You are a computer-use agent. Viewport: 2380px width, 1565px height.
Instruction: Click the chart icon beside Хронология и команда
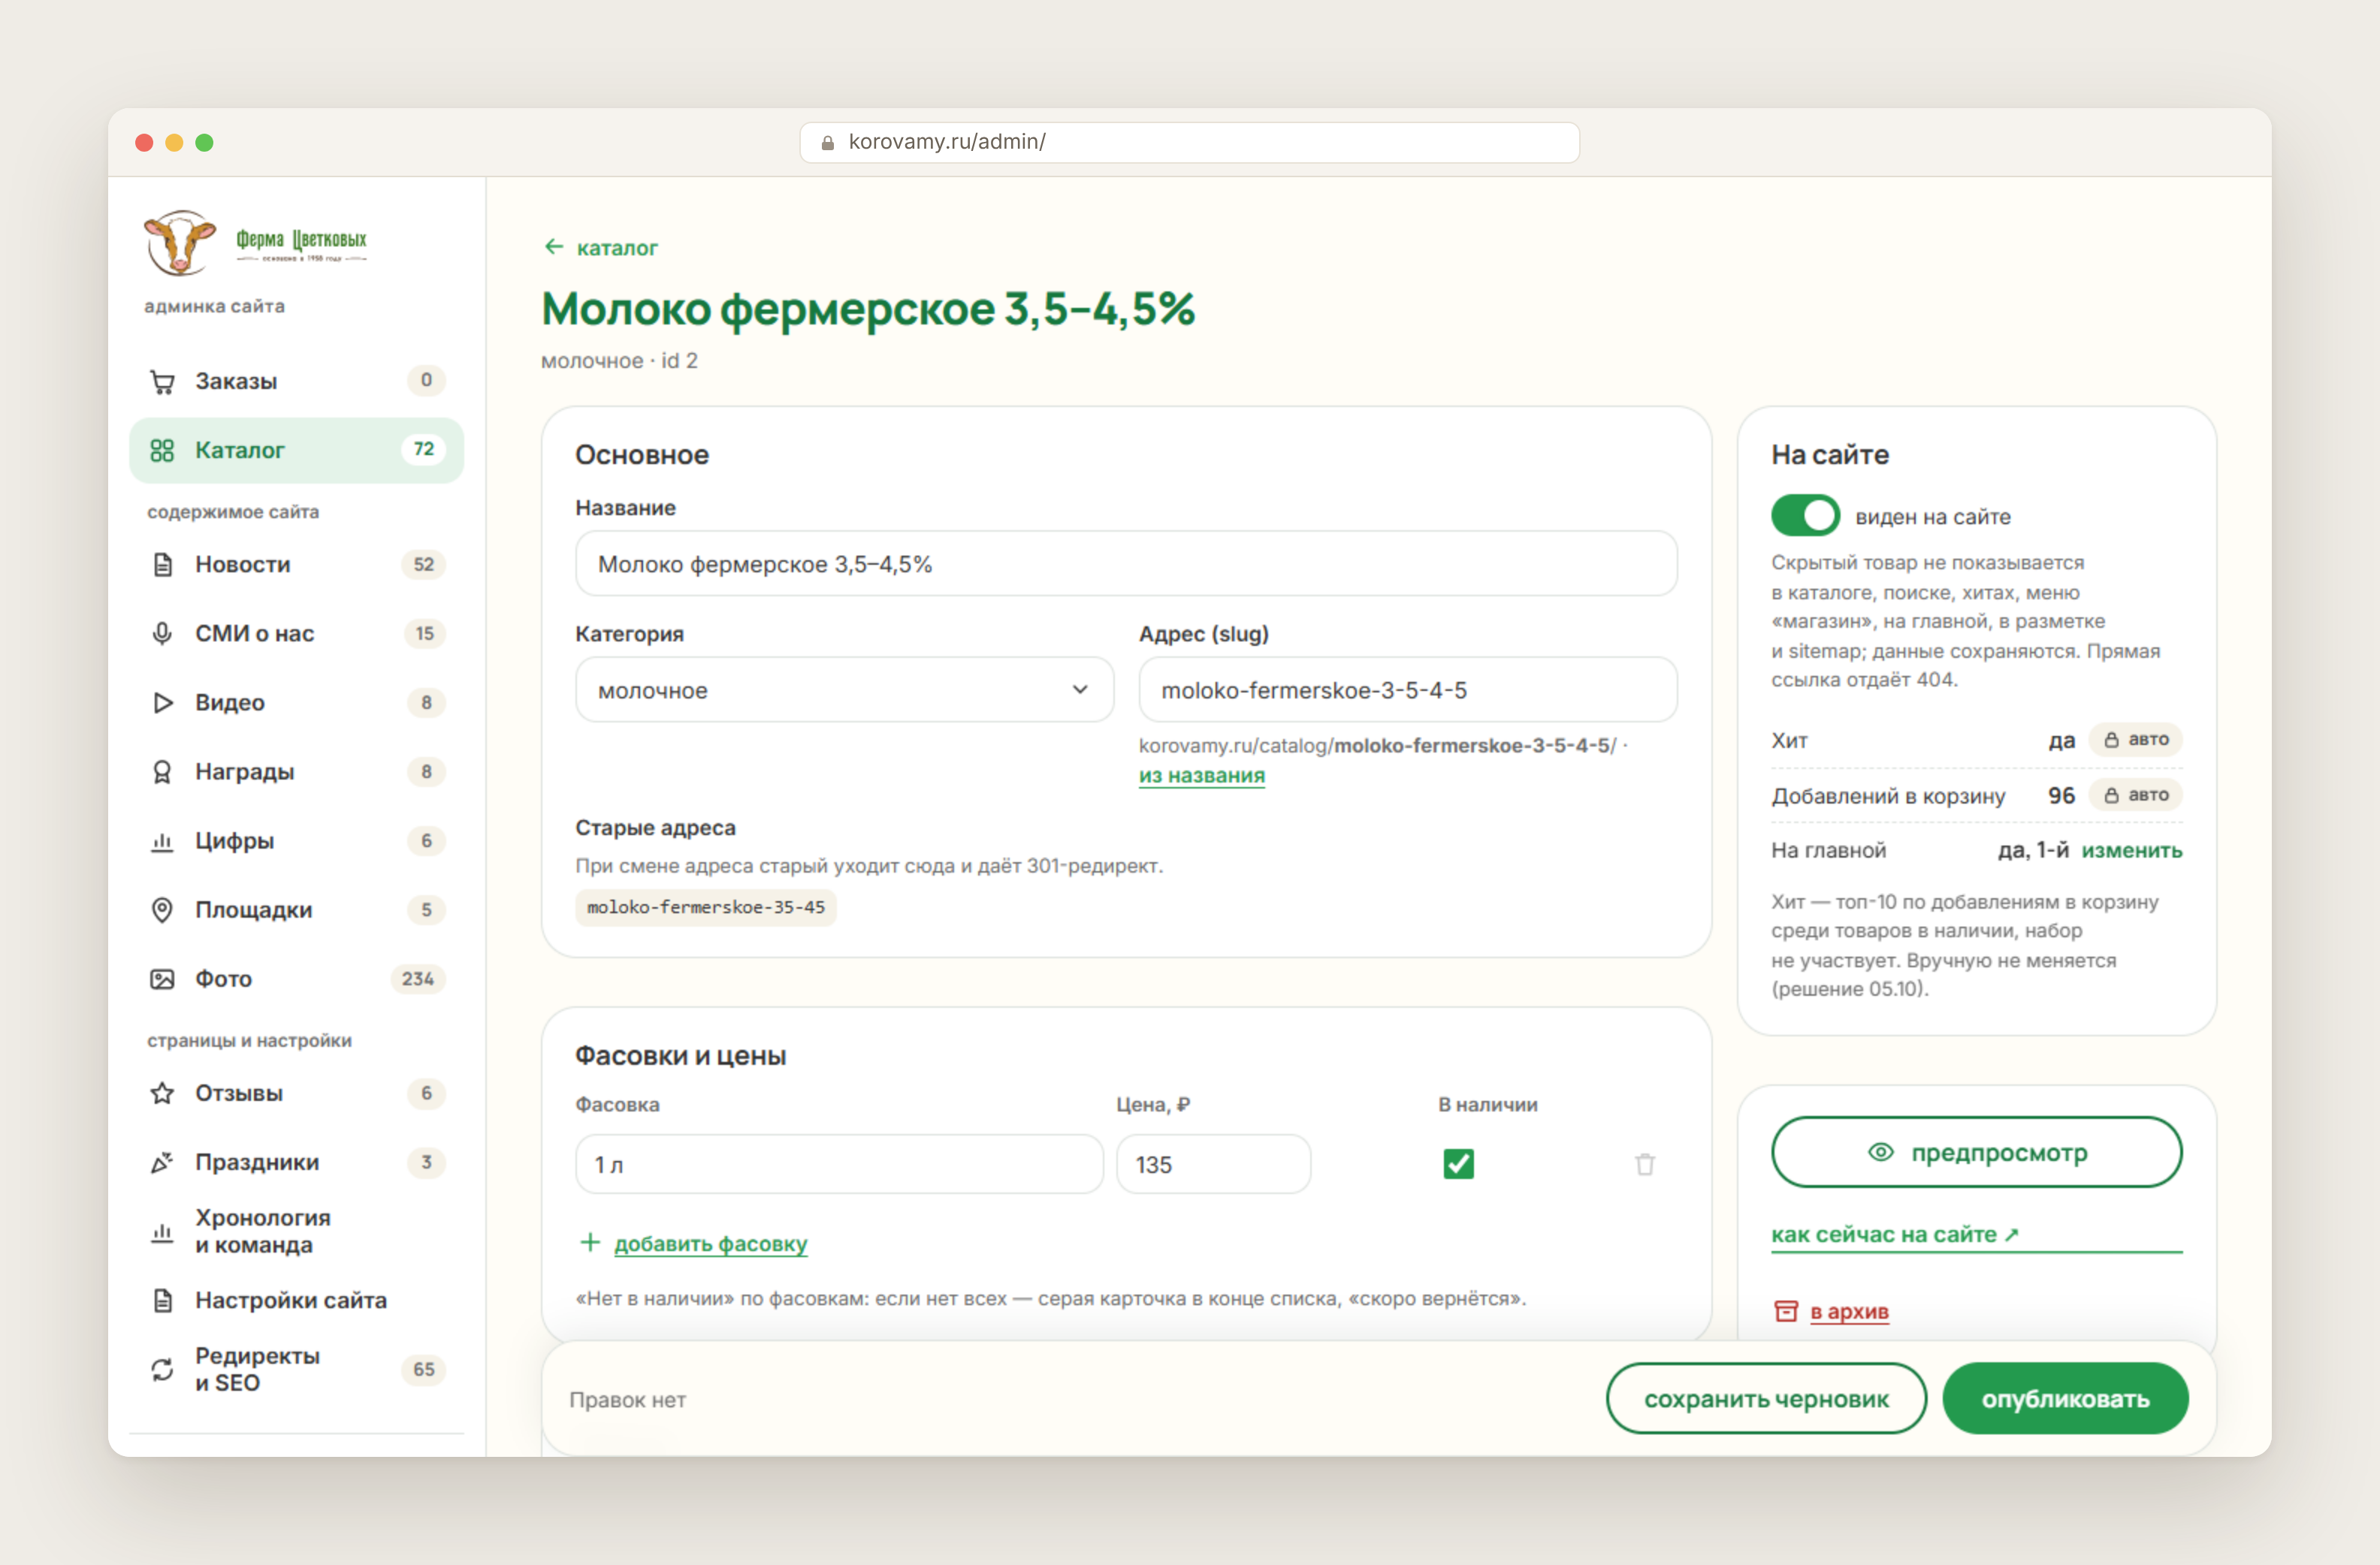click(162, 1232)
